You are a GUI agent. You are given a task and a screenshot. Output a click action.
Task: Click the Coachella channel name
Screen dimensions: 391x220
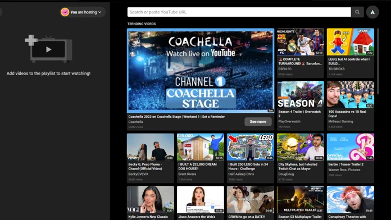[x=135, y=122]
